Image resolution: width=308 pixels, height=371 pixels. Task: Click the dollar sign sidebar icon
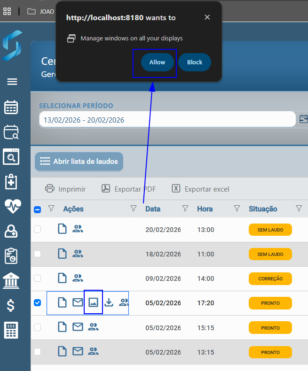pos(11,306)
